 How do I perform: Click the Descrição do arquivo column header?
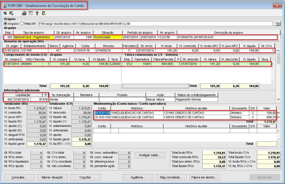[229, 33]
